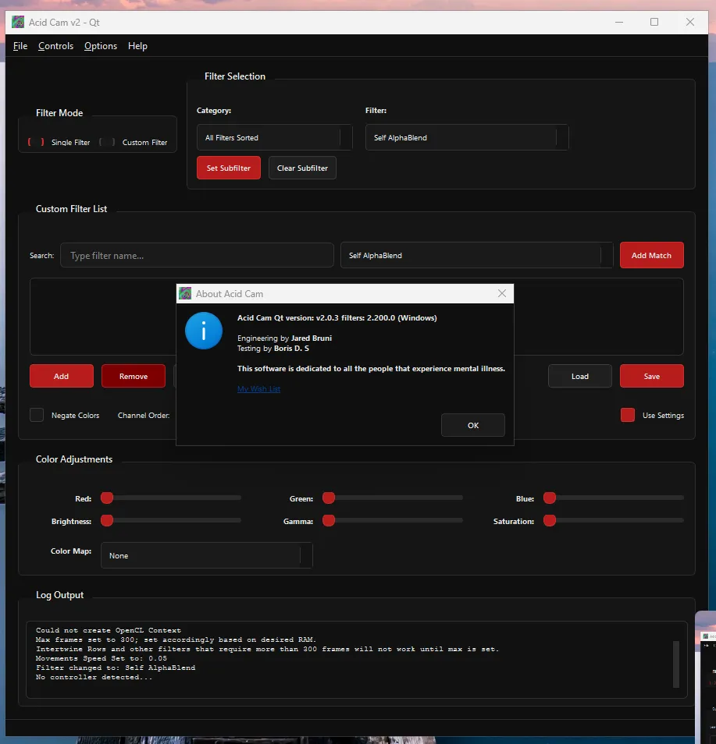
Task: Click the Blue slider handle
Action: coord(550,498)
